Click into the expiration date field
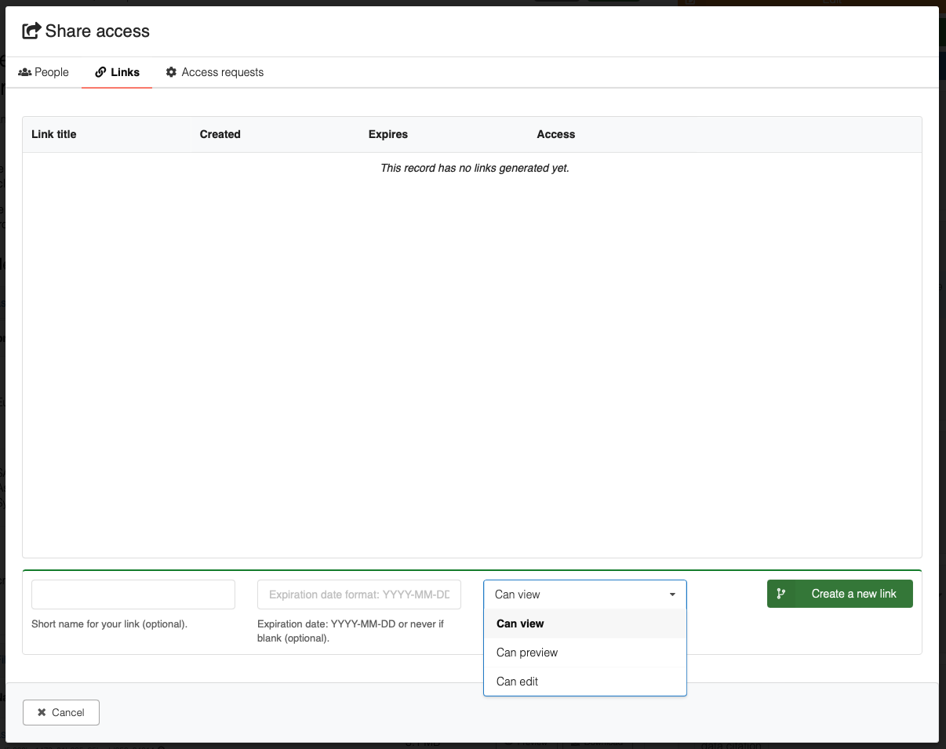This screenshot has height=749, width=946. [359, 594]
